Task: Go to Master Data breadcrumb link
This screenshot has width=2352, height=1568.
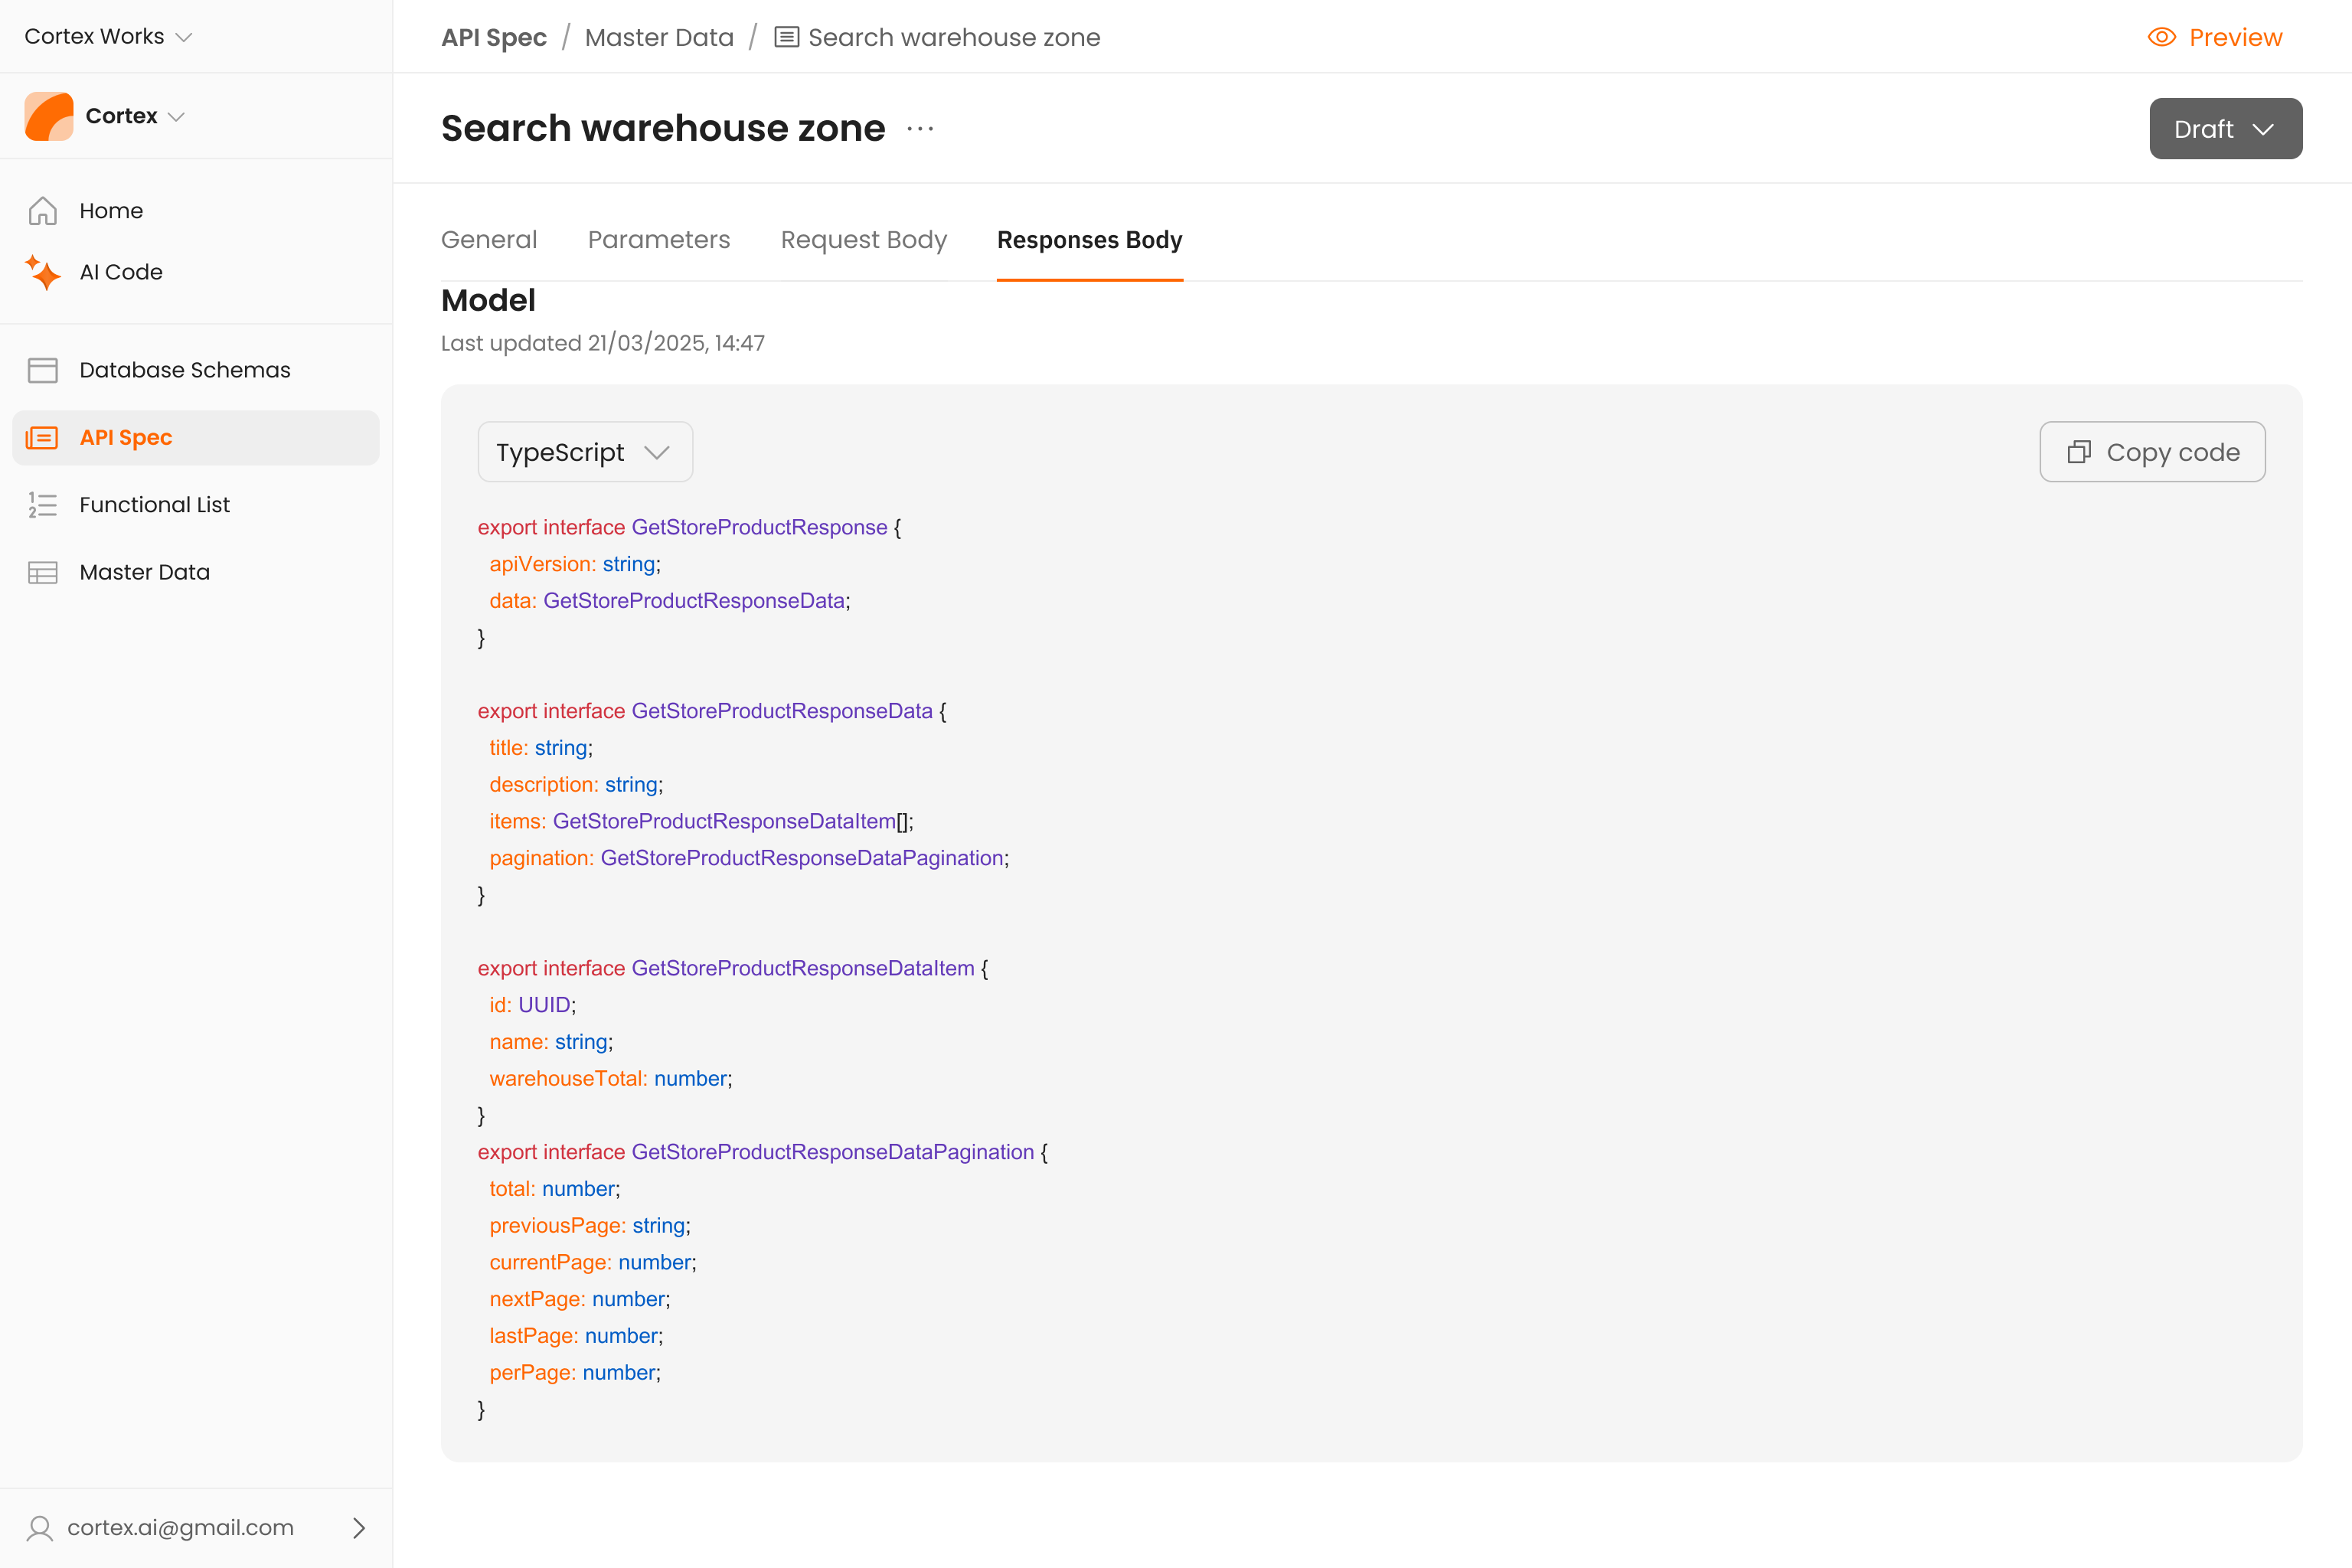Action: coord(659,37)
